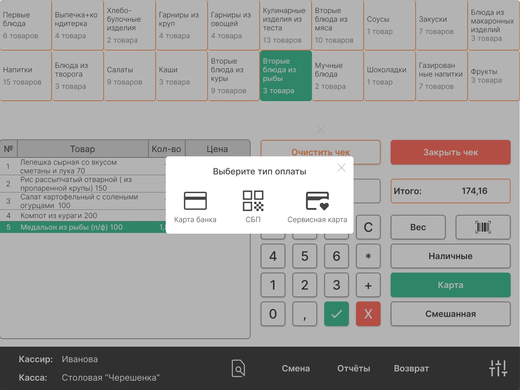This screenshot has width=520, height=390.
Task: Click the green Карта payment button
Action: (451, 285)
